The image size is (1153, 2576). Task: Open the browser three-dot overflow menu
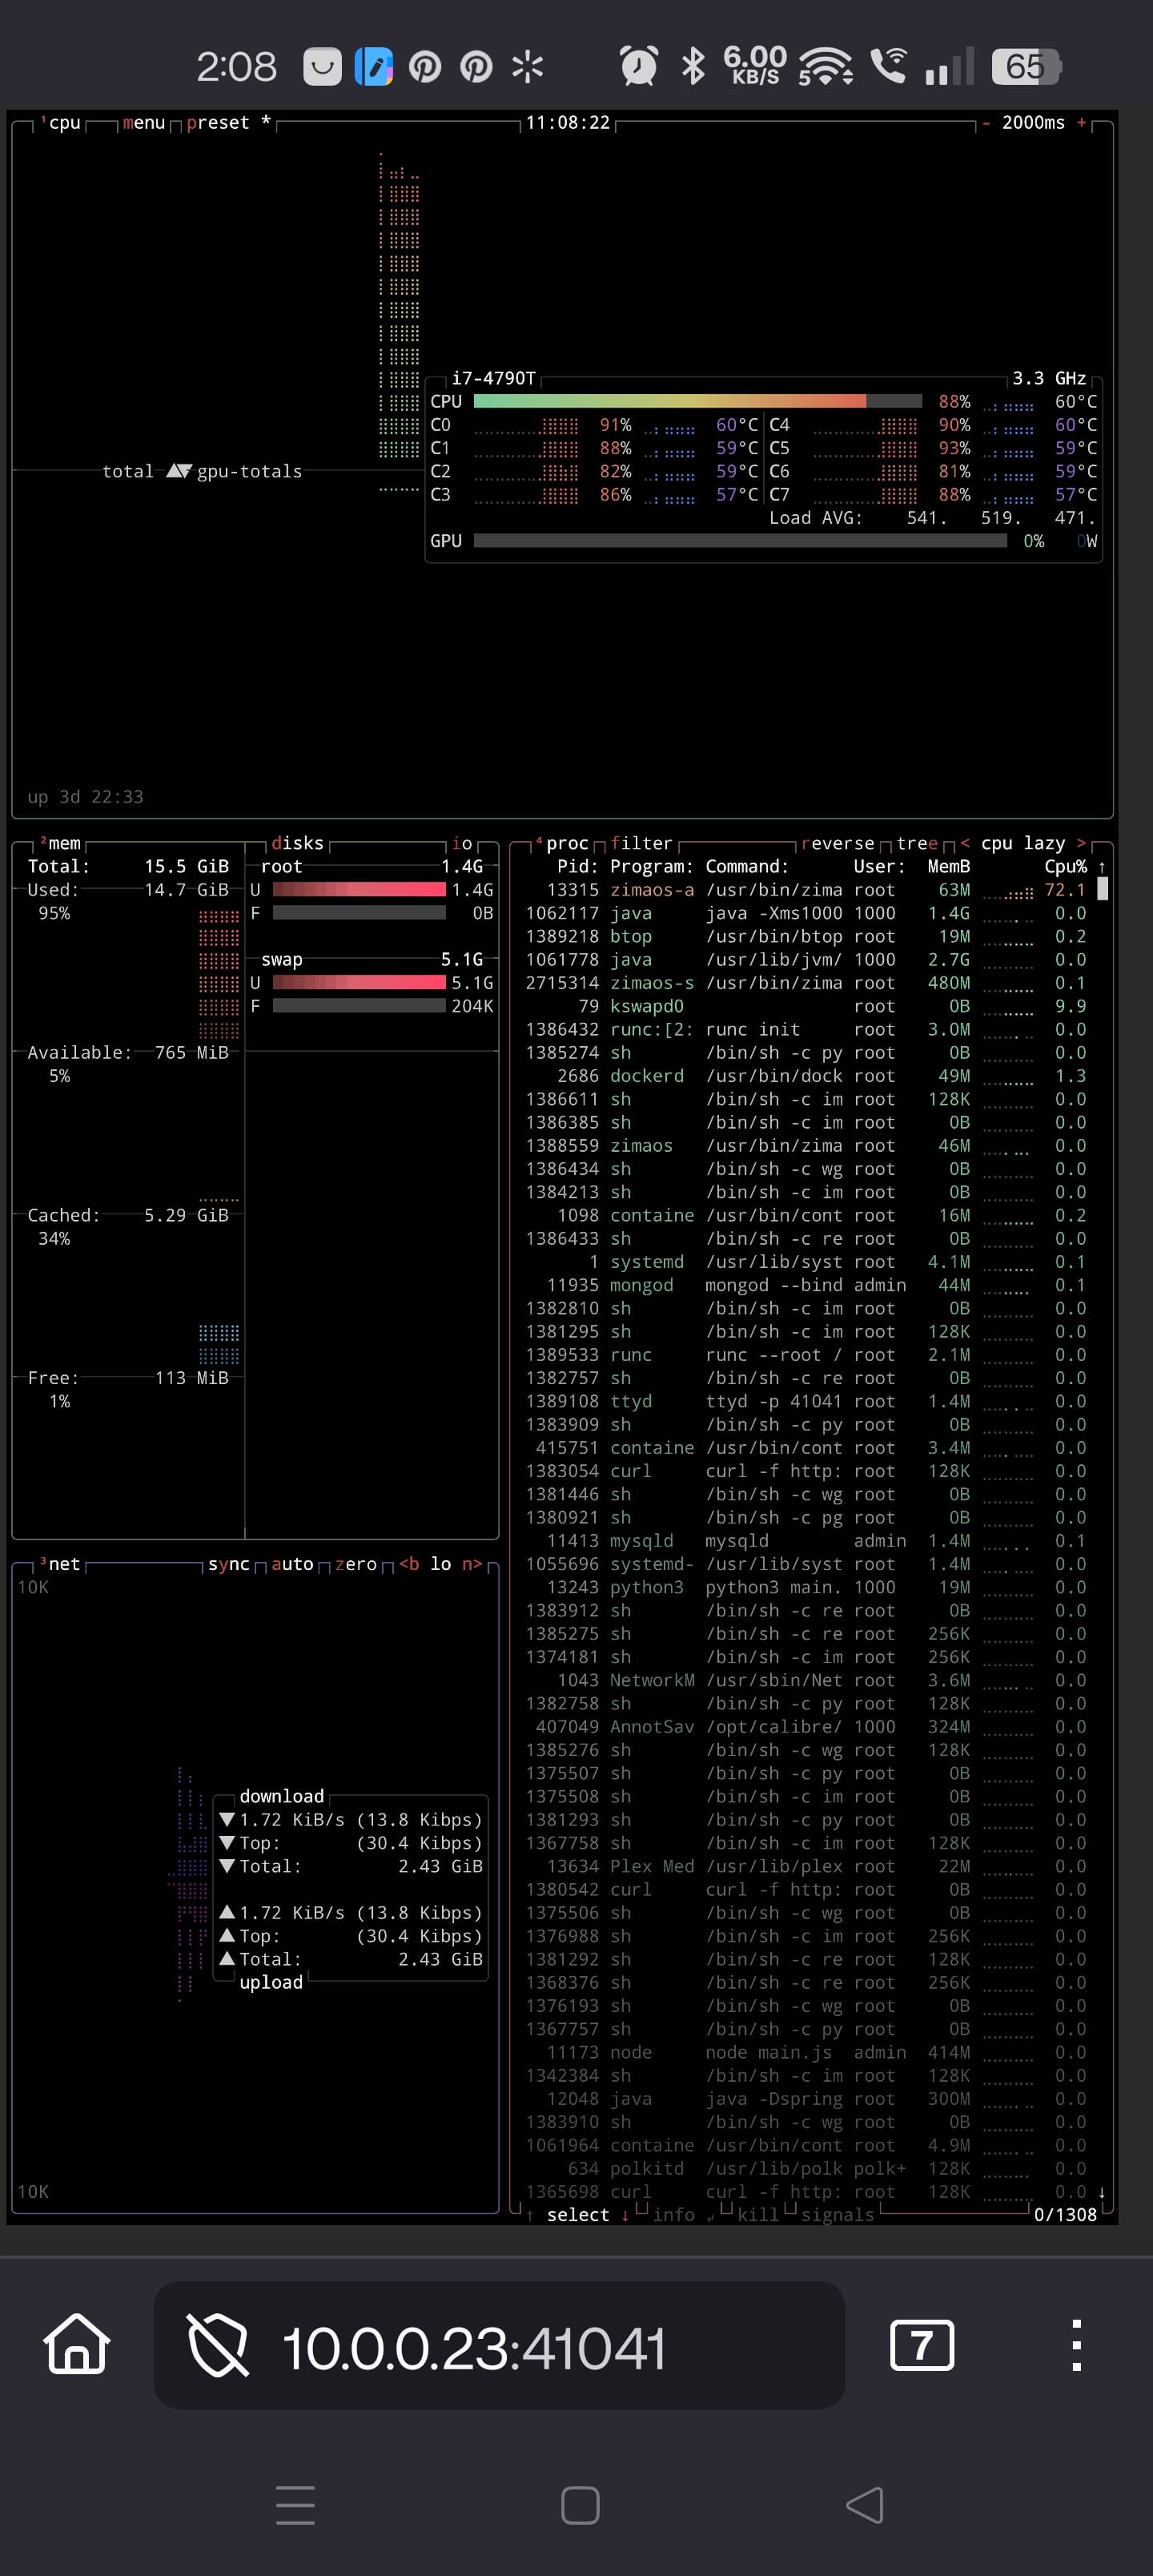coord(1076,2345)
